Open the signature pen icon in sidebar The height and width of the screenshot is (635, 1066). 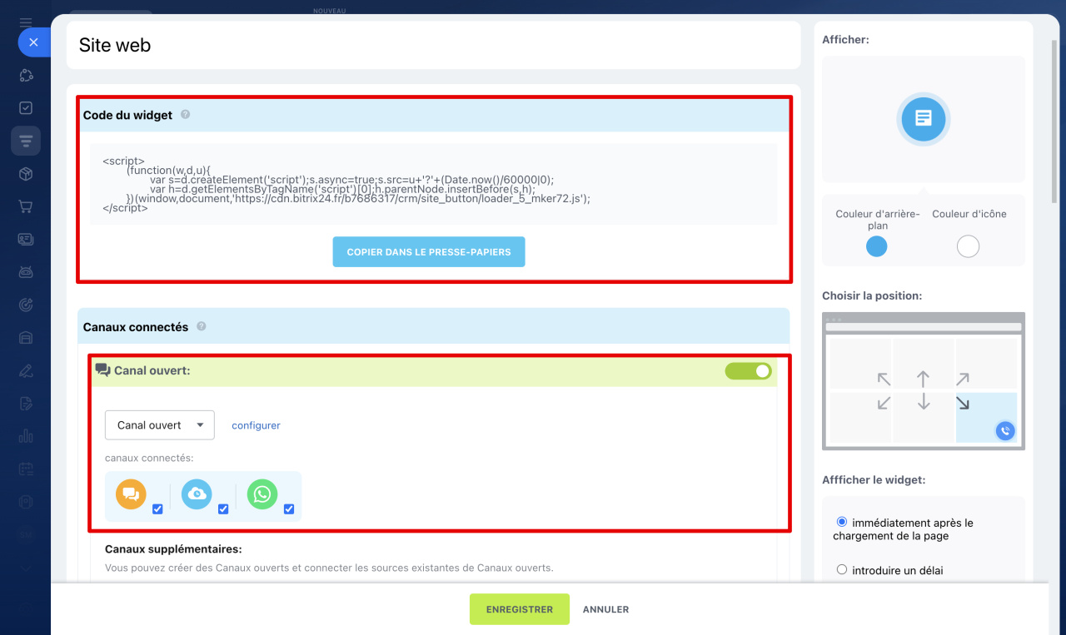pyautogui.click(x=26, y=370)
